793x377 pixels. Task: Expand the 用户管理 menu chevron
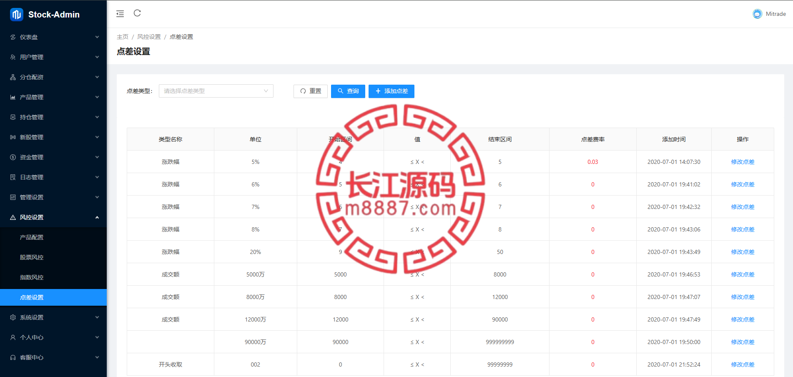point(97,57)
